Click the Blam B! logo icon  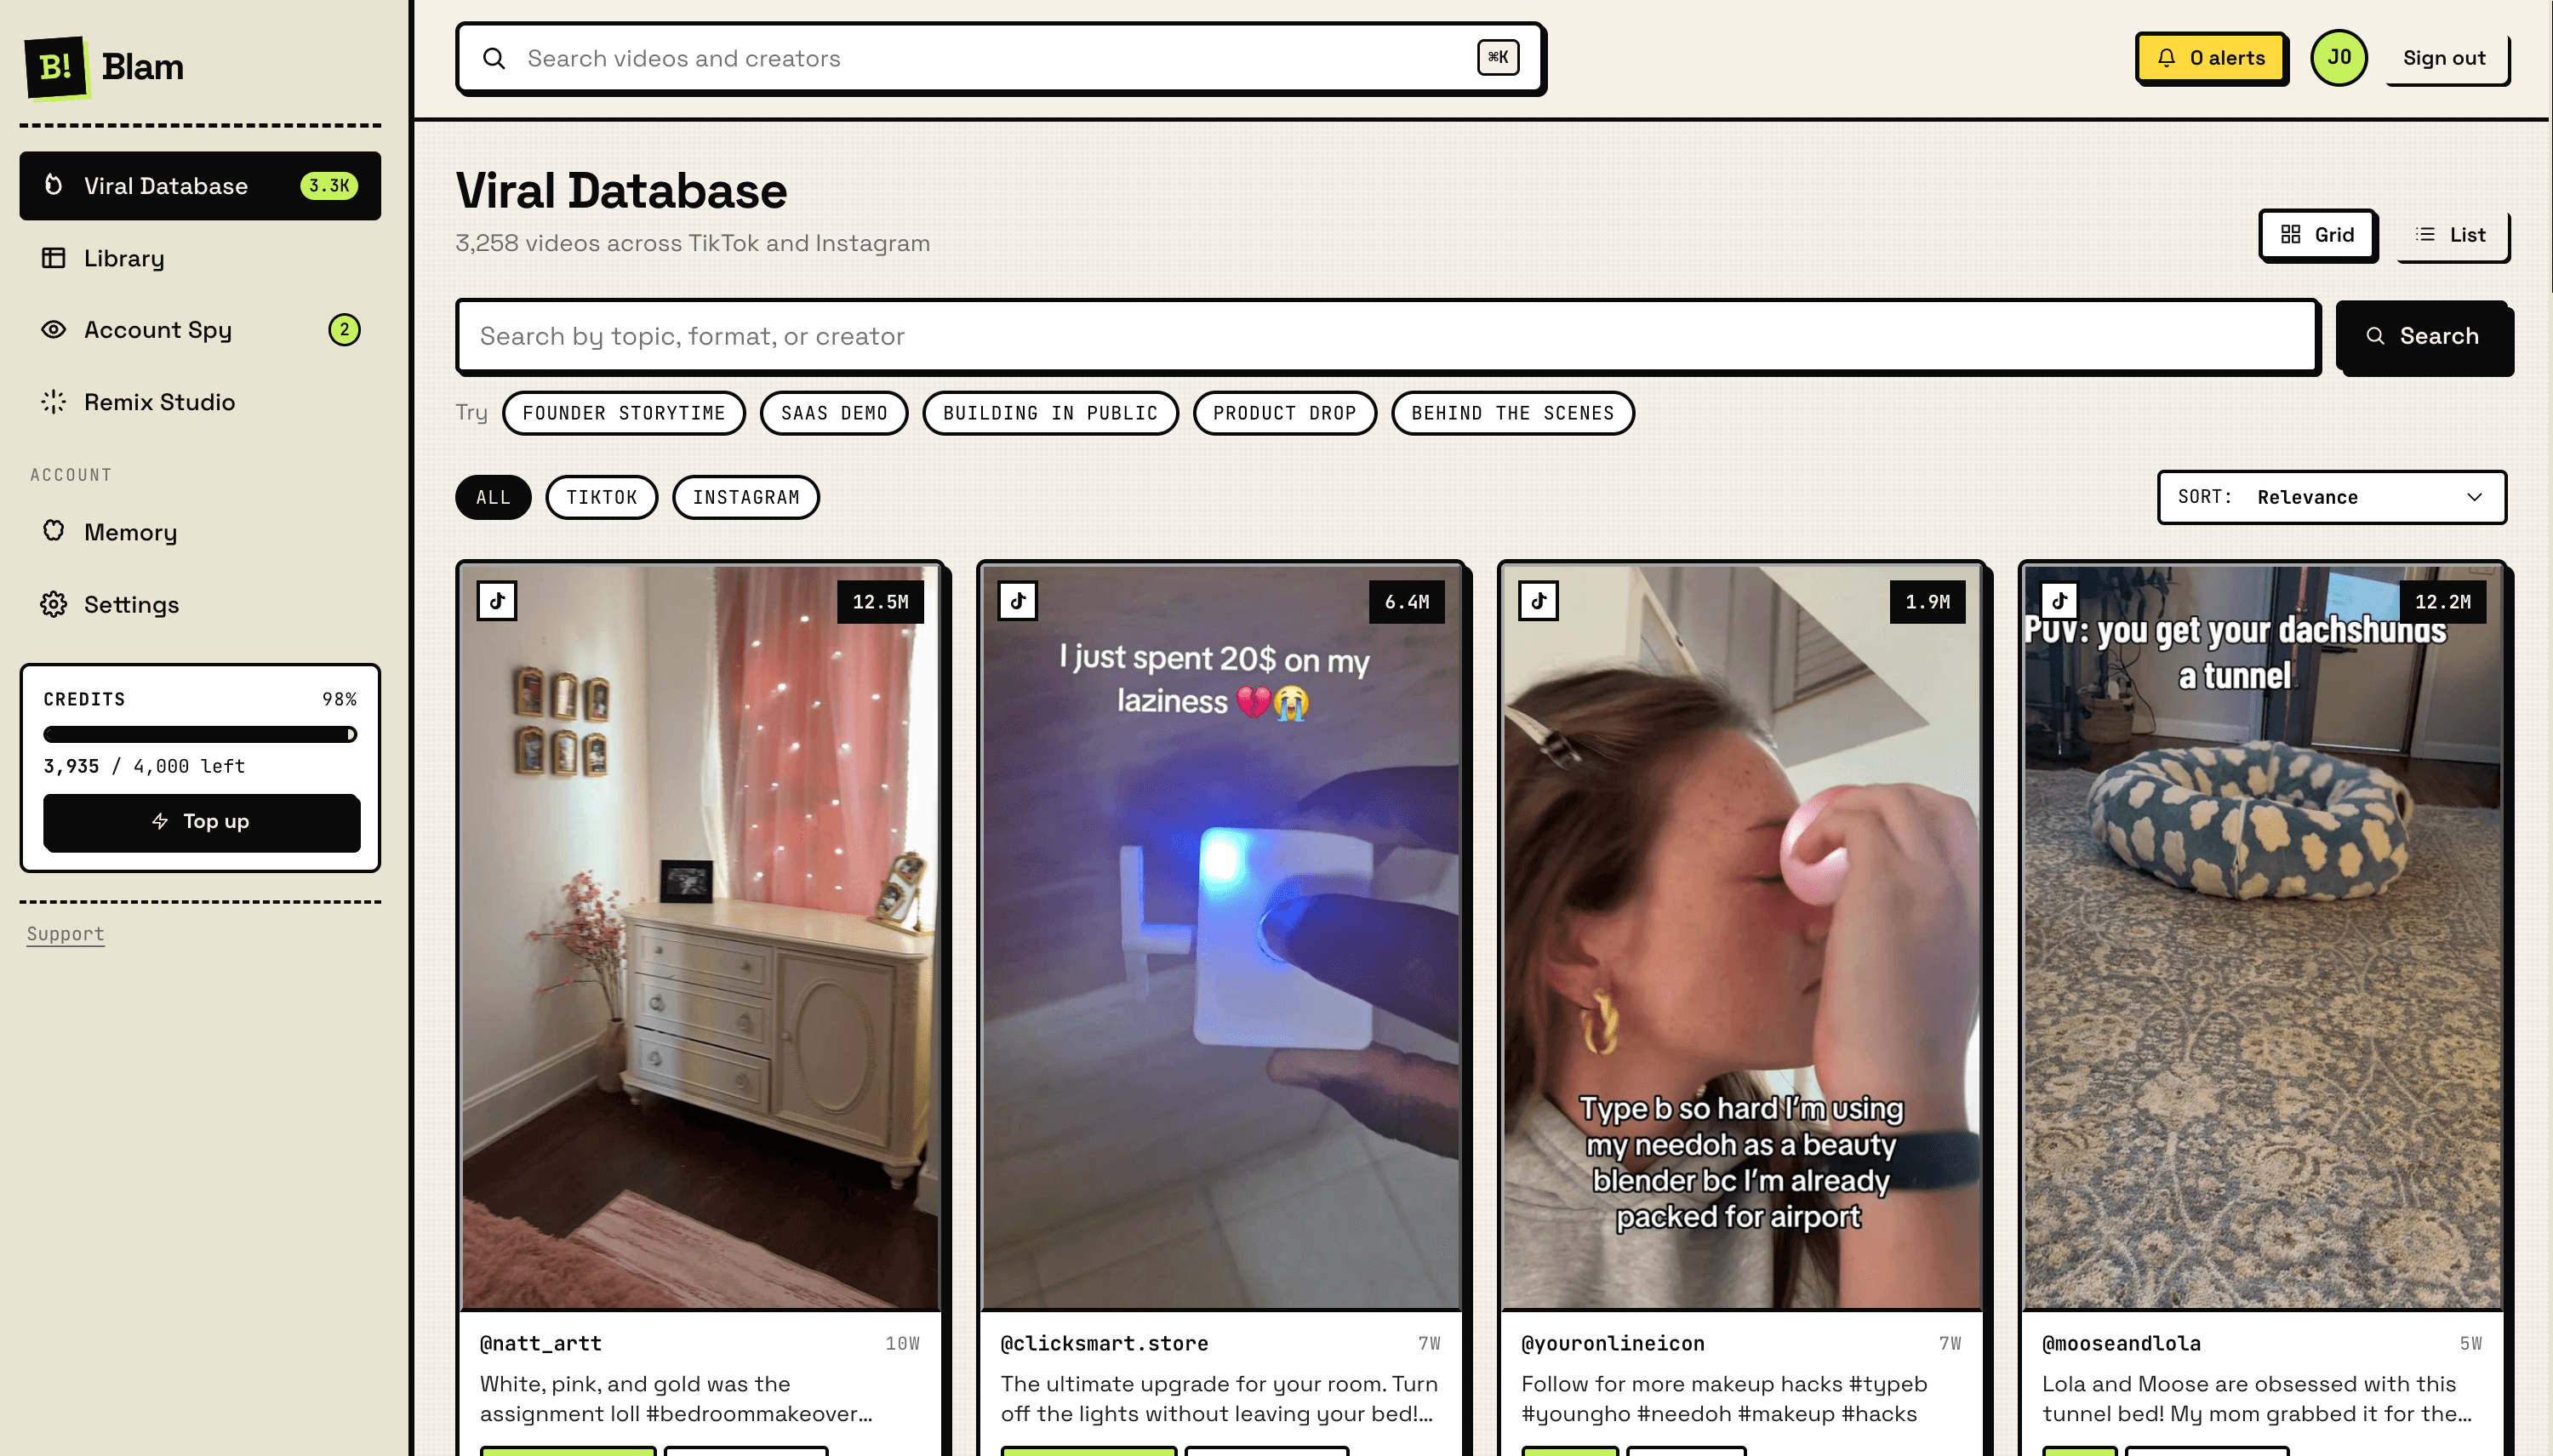[57, 67]
